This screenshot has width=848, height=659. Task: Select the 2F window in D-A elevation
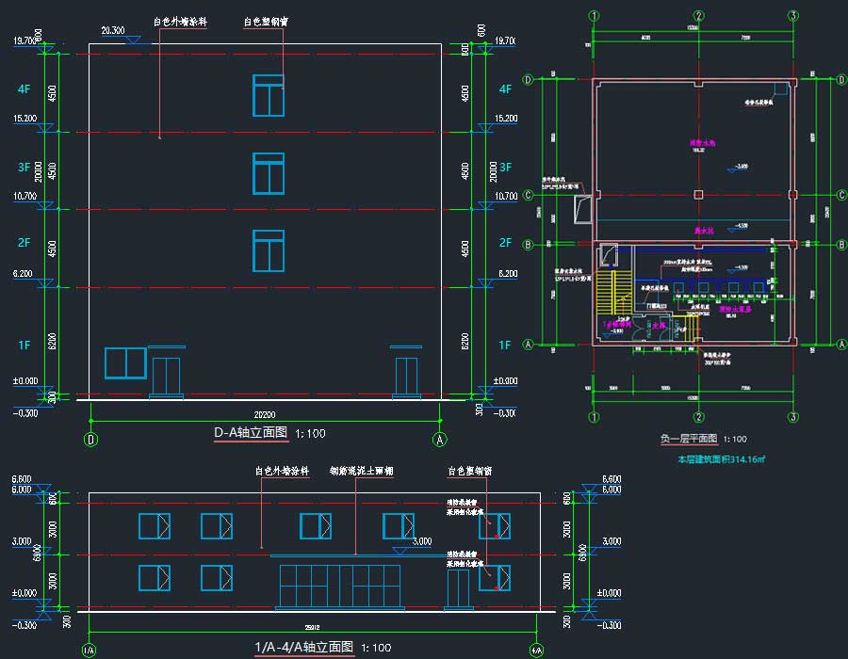click(269, 251)
